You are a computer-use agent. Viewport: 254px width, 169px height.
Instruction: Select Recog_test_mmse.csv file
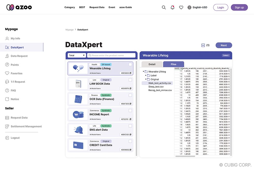pos(160,90)
